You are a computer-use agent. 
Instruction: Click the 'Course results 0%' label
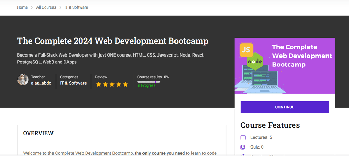153,77
